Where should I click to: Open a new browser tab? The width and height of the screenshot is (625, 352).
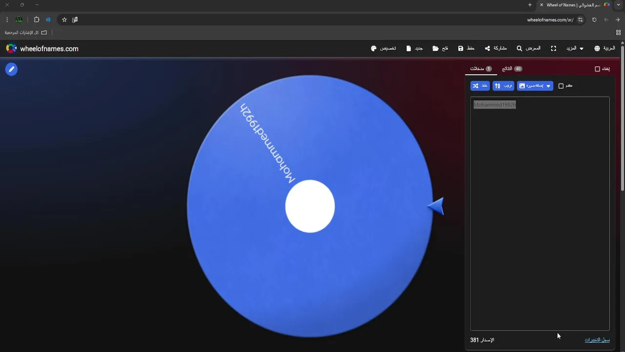(x=530, y=5)
